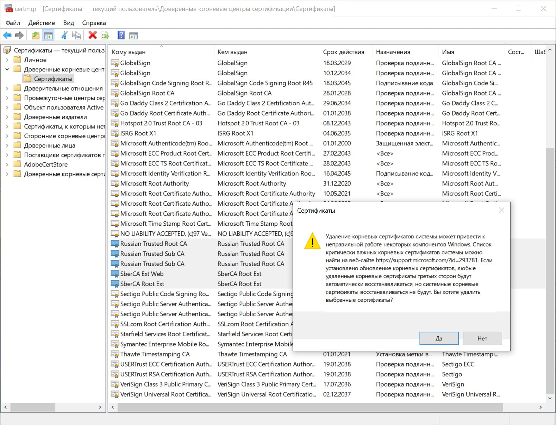Click the Back arrow toolbar icon
The width and height of the screenshot is (556, 425).
coord(7,35)
